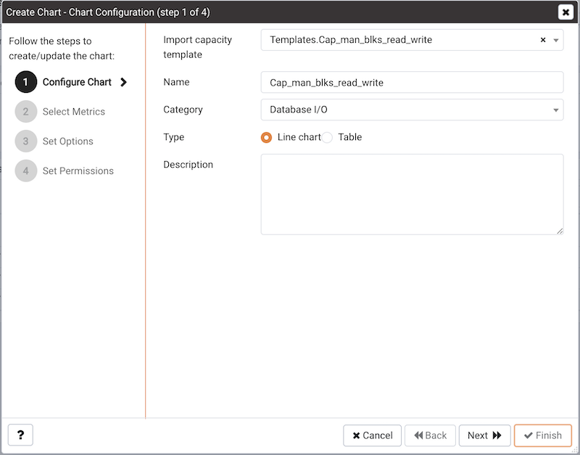Screen dimensions: 580x455
Task: Click the Type label
Action: pos(174,137)
